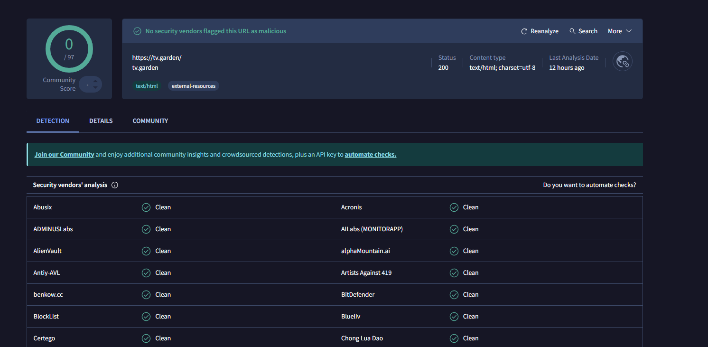Click the Clean check icon for Artists Against 419
The height and width of the screenshot is (347, 708).
coord(454,273)
